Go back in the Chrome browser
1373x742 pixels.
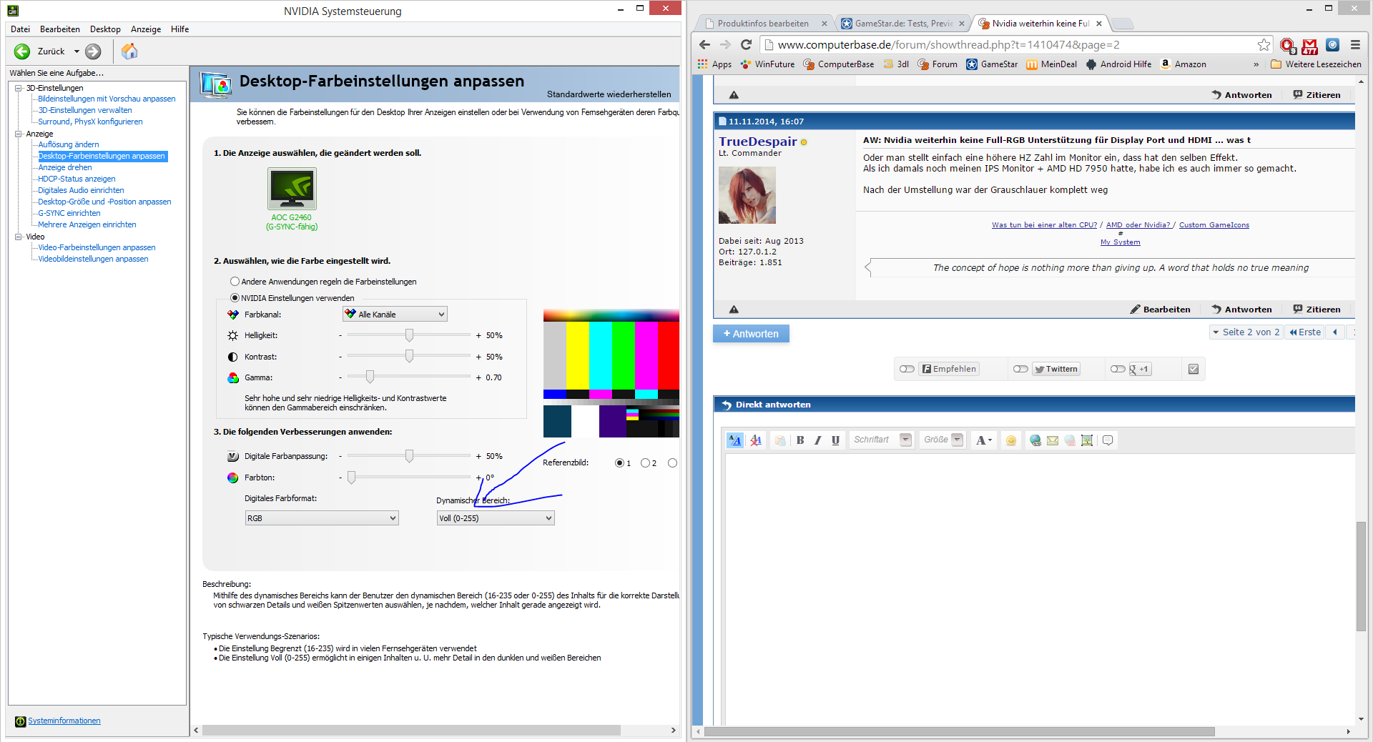coord(704,44)
